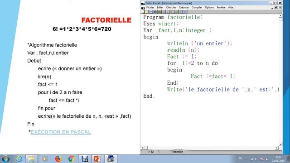Open the Compiler menu
The width and height of the screenshot is (290, 163).
pos(197,7)
